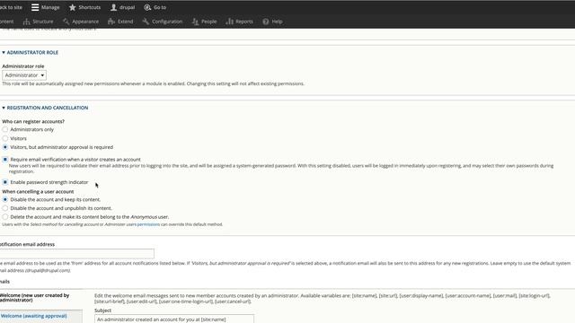Click the People icon
575x323 pixels.
(195, 22)
